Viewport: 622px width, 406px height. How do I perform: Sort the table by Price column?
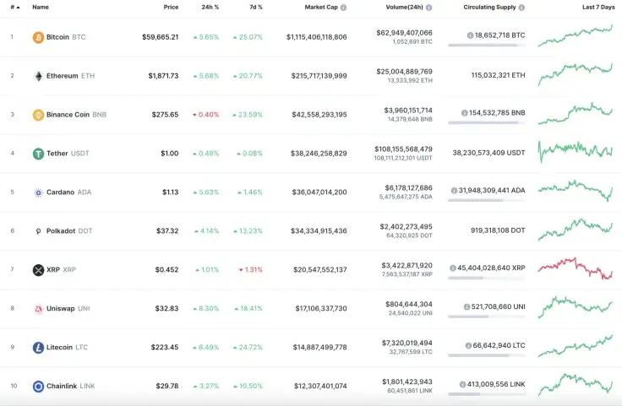coord(171,7)
